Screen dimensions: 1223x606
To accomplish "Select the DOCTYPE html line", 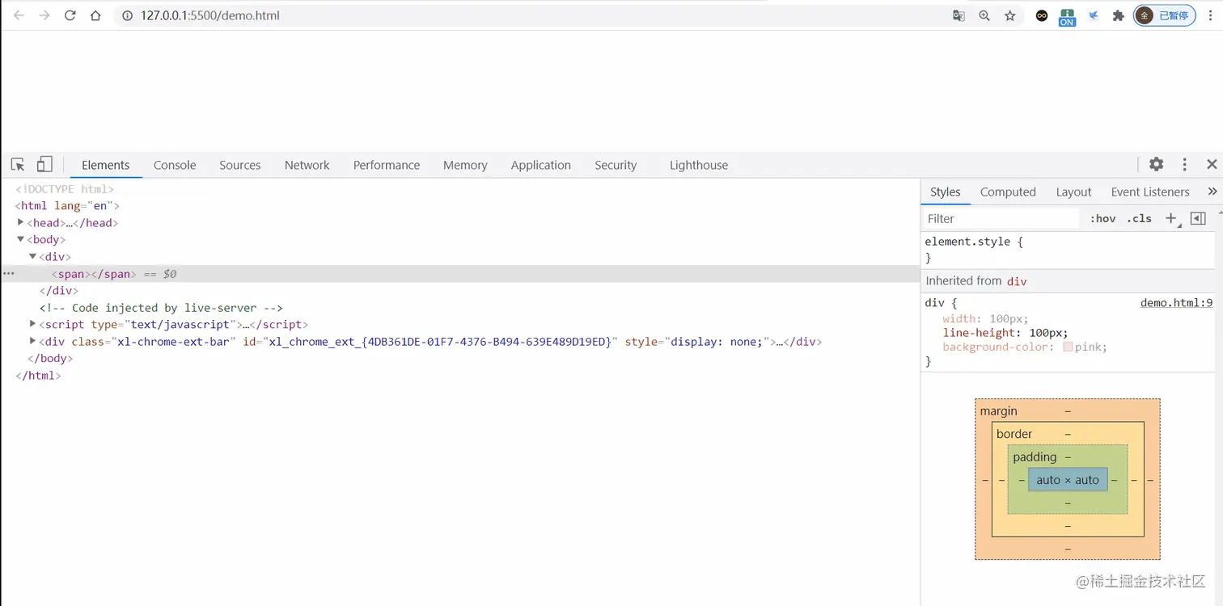I will [65, 188].
